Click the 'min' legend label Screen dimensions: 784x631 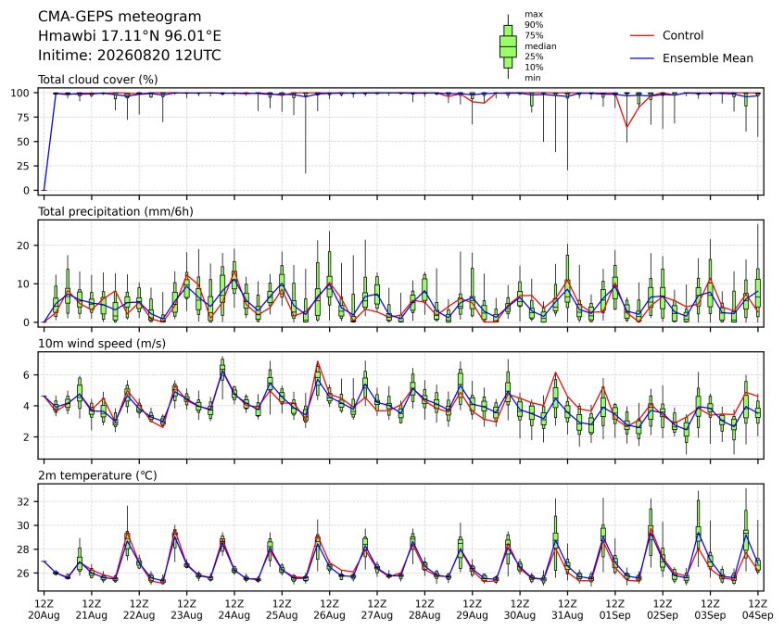point(533,78)
